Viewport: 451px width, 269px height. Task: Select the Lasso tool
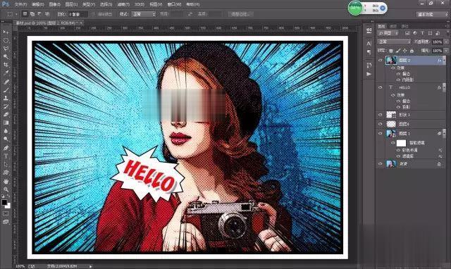point(6,49)
